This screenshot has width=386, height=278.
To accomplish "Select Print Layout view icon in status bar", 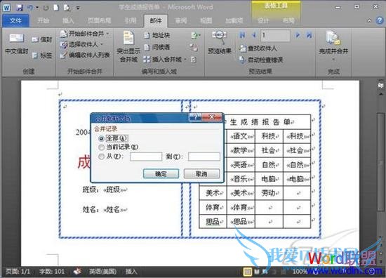I will click(x=247, y=272).
